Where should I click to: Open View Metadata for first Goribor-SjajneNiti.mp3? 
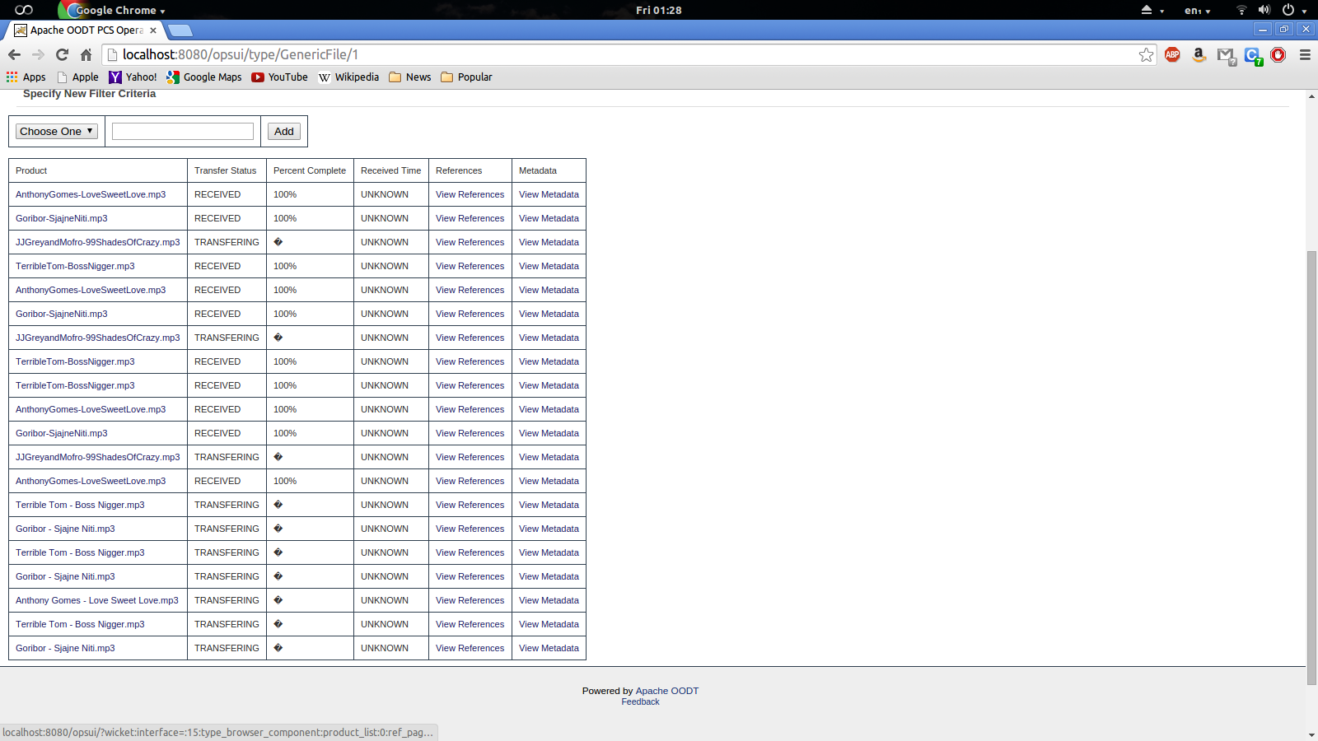coord(549,218)
